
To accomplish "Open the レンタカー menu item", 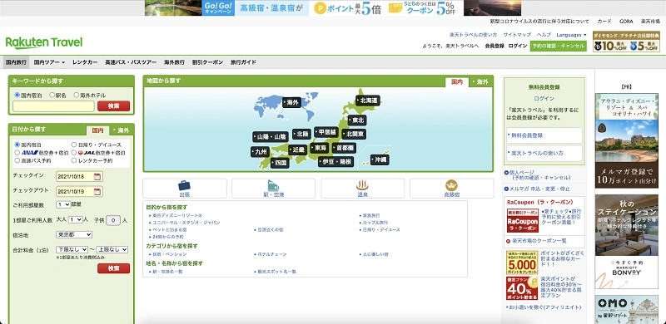I will 85,62.
